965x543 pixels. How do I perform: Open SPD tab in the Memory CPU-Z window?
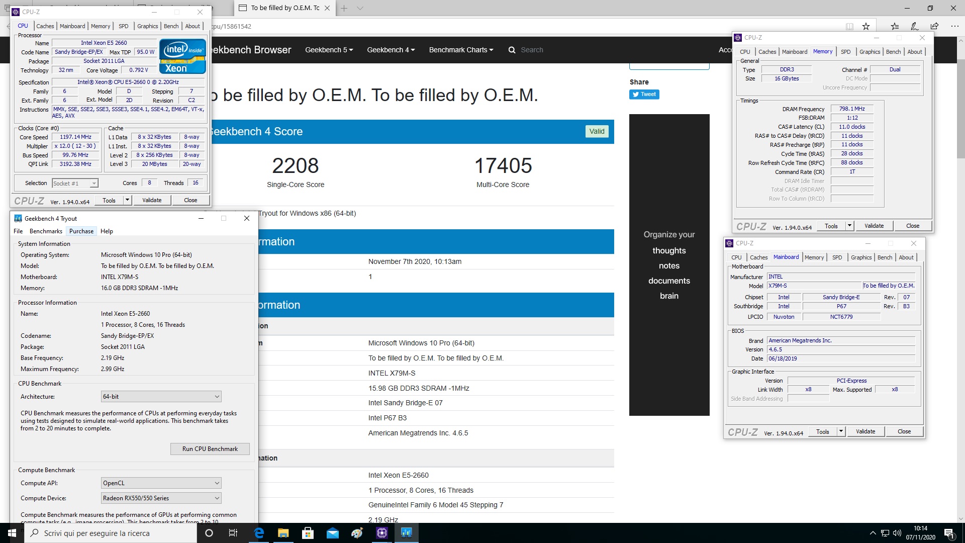[x=846, y=52]
